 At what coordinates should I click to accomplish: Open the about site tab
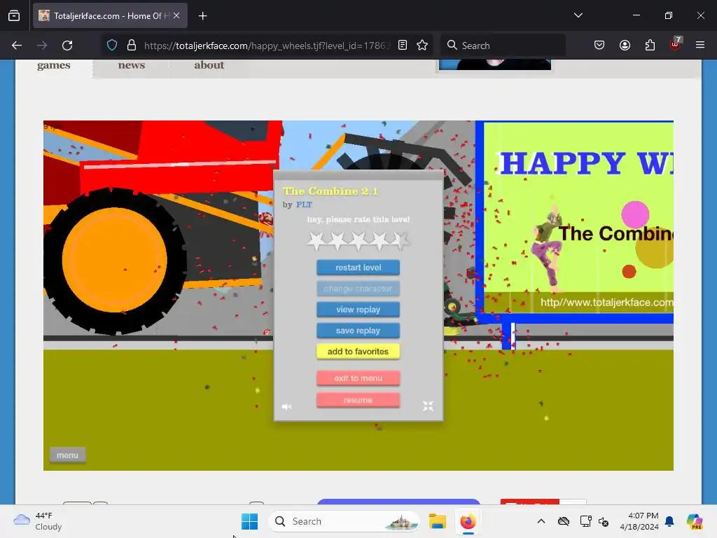209,65
